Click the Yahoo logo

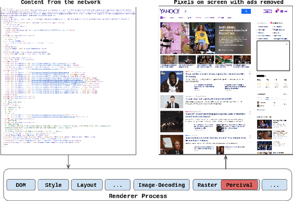[x=171, y=11]
